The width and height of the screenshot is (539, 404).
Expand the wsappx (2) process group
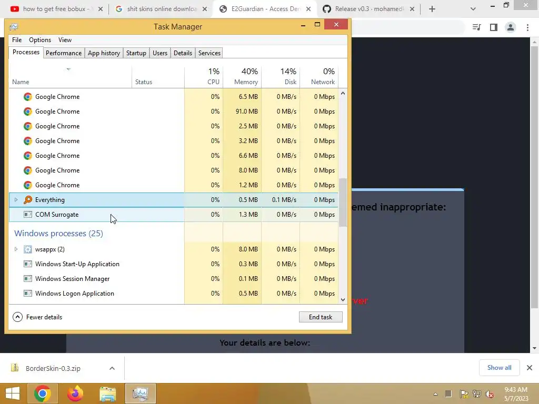pyautogui.click(x=16, y=249)
